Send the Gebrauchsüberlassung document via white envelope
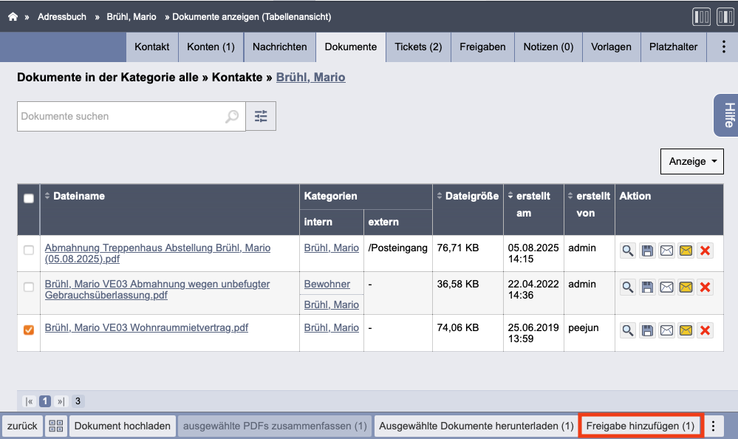The height and width of the screenshot is (439, 738). click(666, 287)
